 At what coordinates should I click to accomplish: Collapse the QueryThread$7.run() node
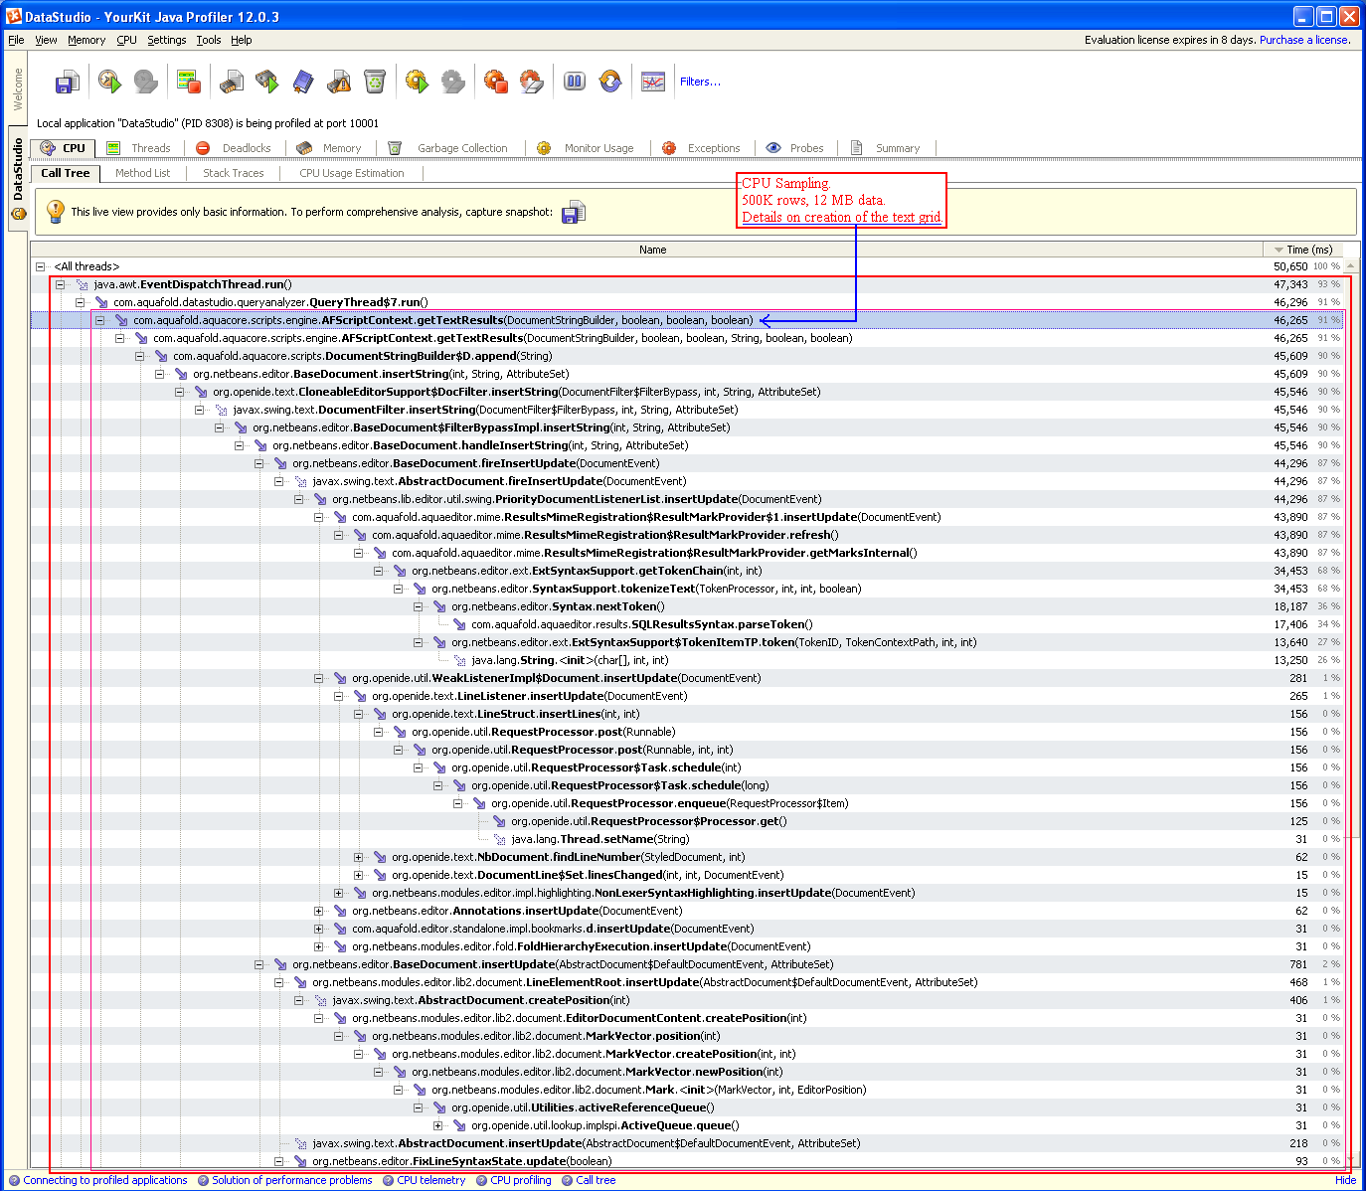click(80, 302)
